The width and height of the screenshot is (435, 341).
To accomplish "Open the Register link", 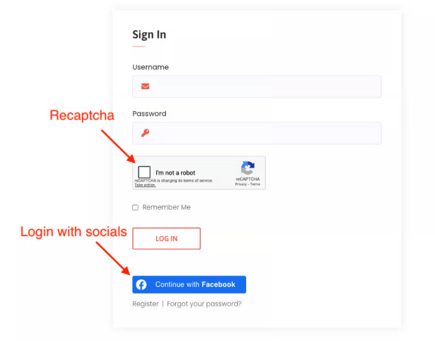I will (145, 304).
